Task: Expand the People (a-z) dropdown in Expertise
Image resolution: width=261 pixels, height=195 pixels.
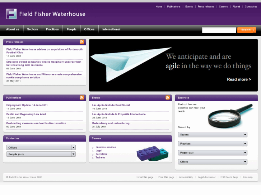Action: click(213, 153)
